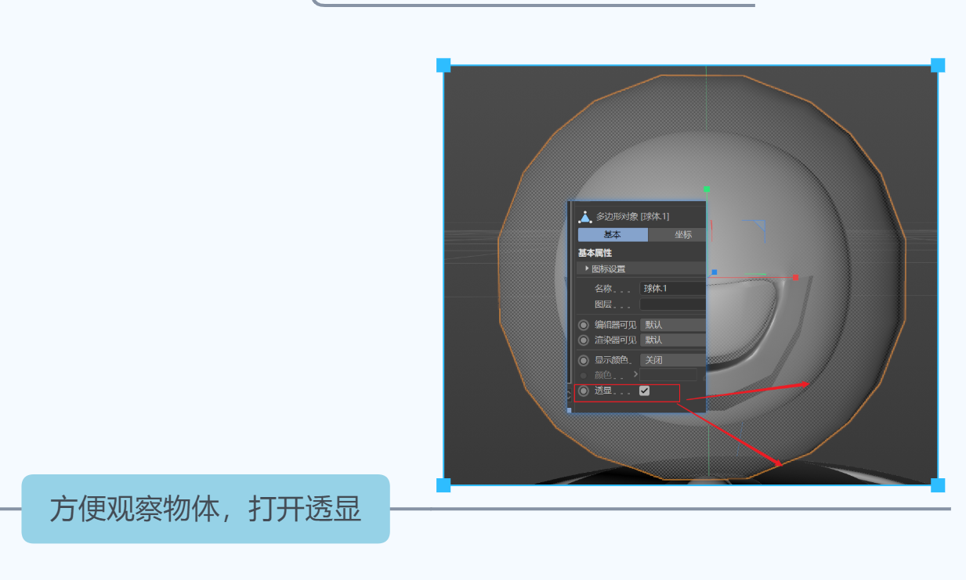Open the 显示颜色 dropdown set to 关闭
The height and width of the screenshot is (580, 966).
[672, 361]
